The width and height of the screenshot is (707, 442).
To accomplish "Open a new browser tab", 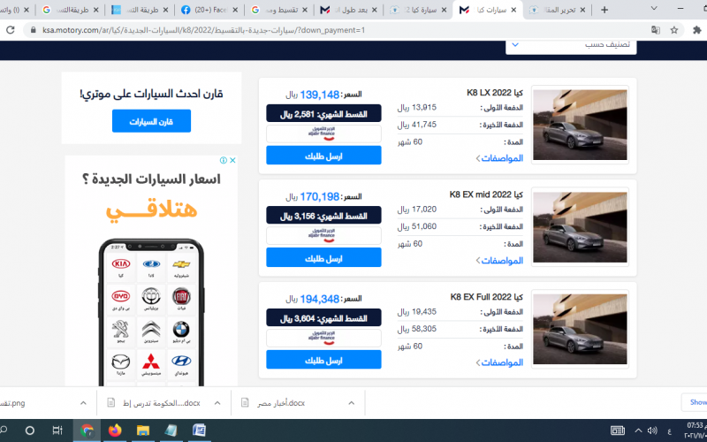I will tap(604, 10).
